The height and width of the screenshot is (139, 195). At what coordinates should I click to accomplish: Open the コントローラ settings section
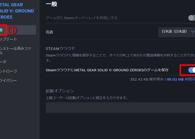(9, 71)
